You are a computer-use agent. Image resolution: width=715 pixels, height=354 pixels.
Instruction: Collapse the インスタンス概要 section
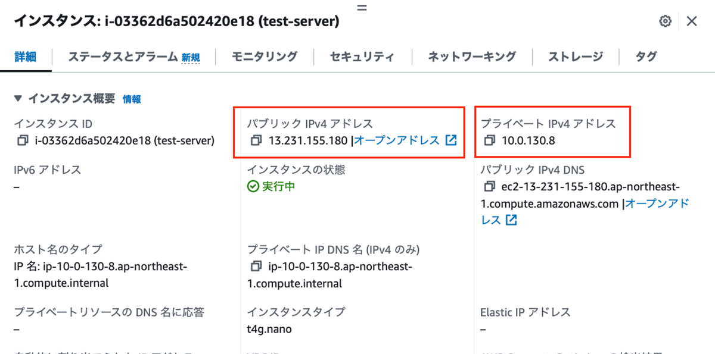tap(18, 99)
